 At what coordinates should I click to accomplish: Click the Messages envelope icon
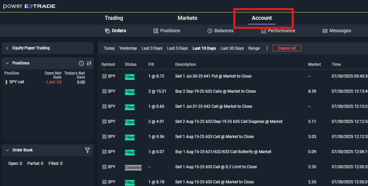click(325, 31)
